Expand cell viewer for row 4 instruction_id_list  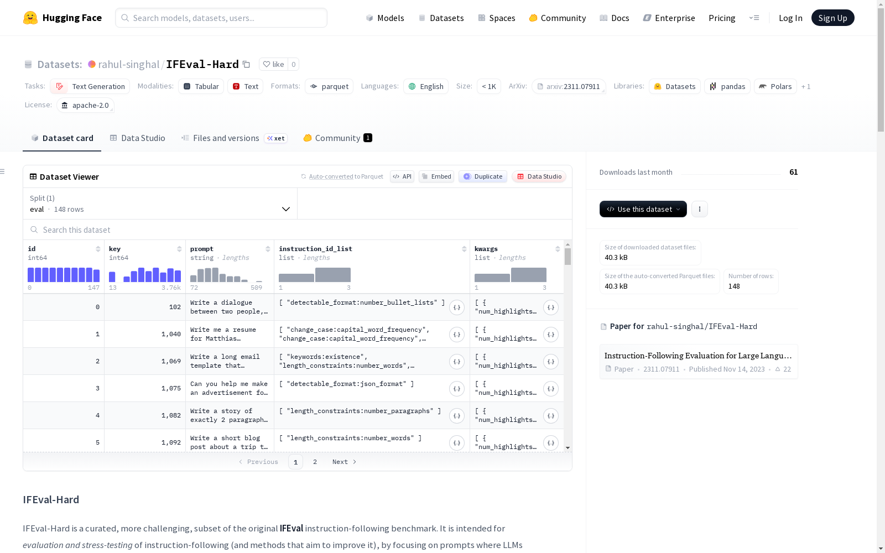pyautogui.click(x=457, y=416)
